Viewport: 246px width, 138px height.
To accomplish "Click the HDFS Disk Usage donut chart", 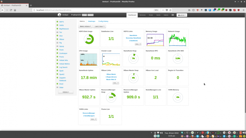I will click(x=89, y=39).
